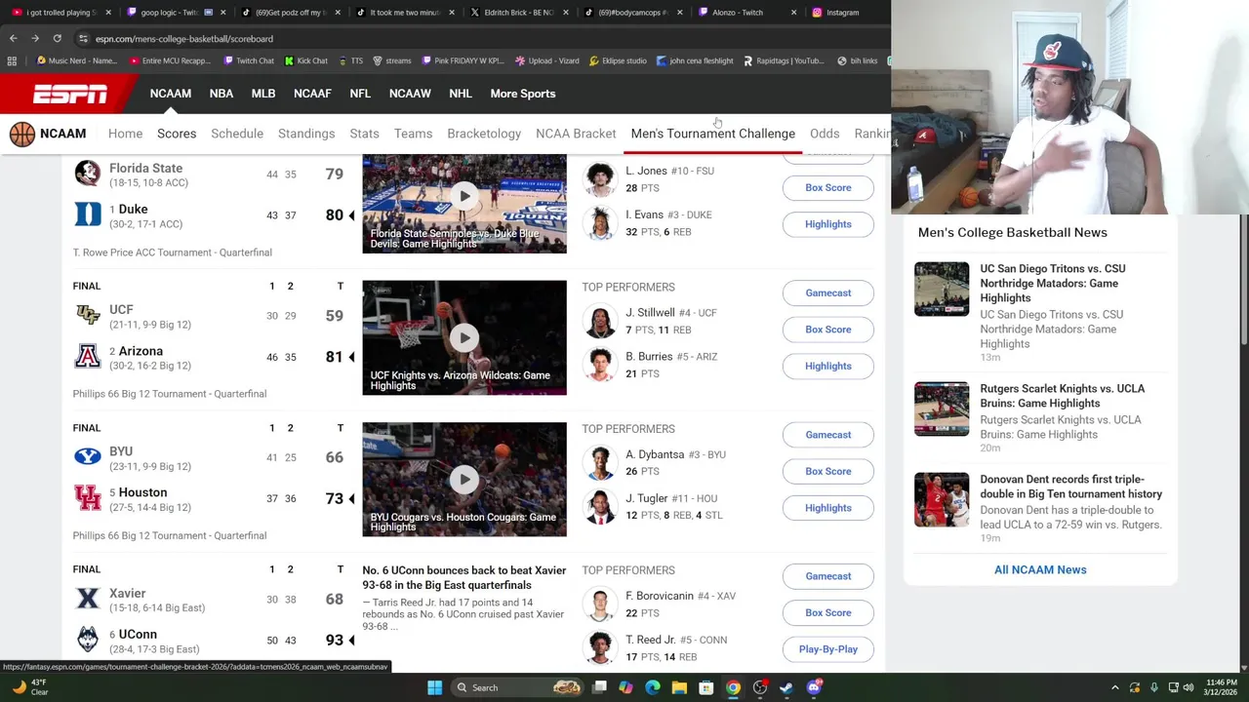Read Donovan Dent triple-double headline

(1070, 487)
